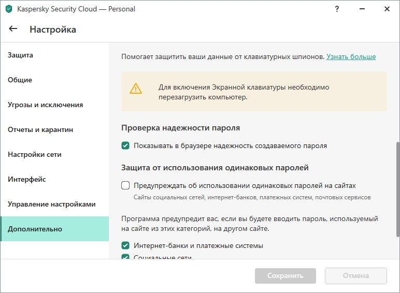This screenshot has width=400, height=293.
Task: Click the Проверка надежности пароля heading
Action: point(181,128)
